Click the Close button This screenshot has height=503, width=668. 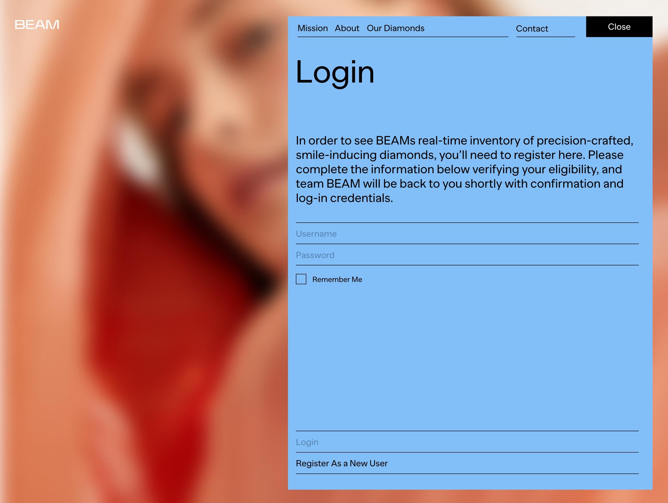tap(619, 26)
